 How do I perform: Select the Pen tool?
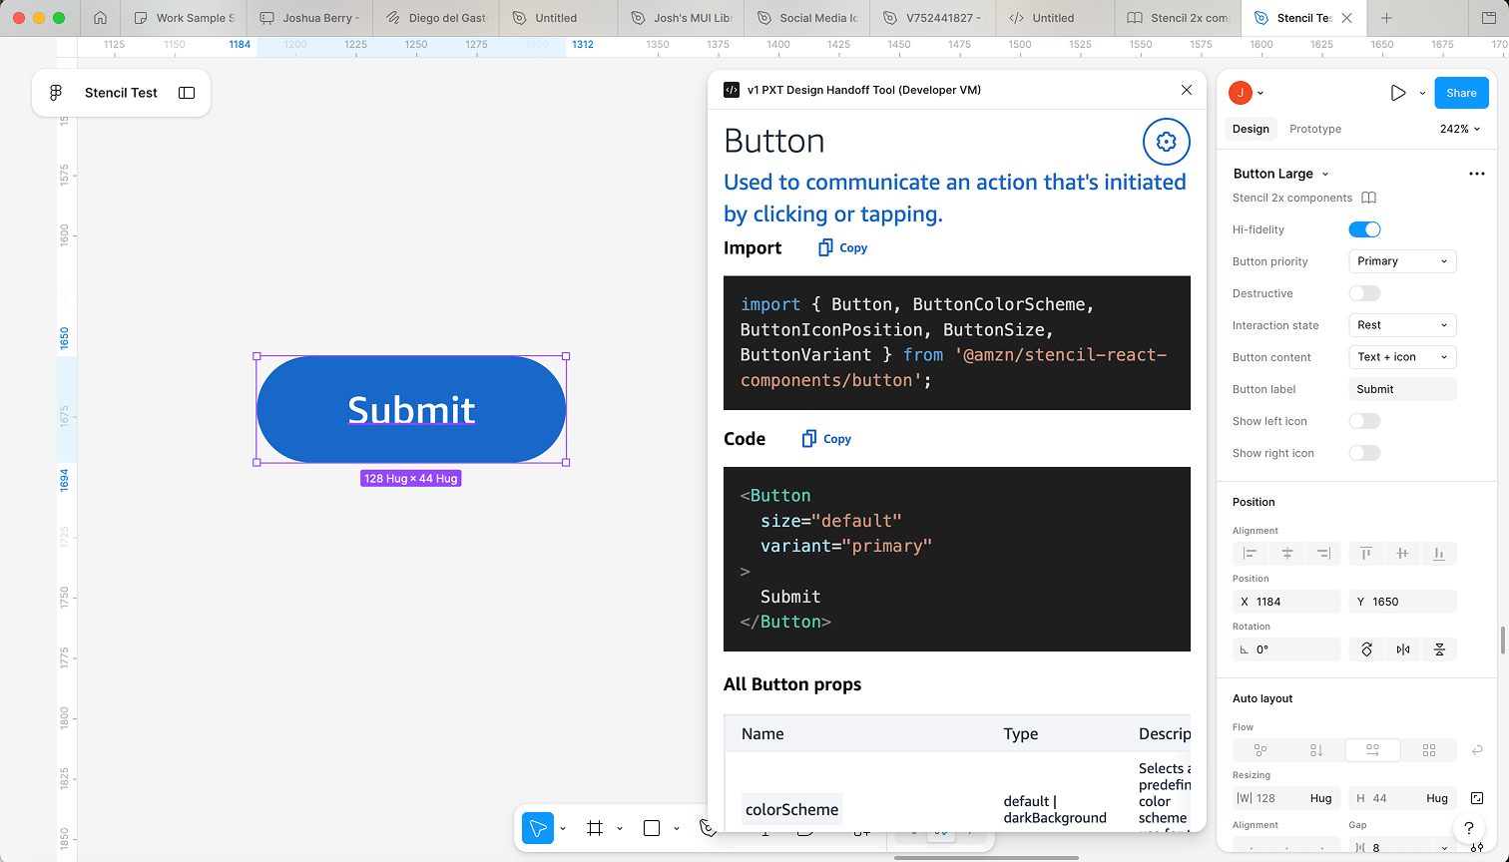[708, 828]
